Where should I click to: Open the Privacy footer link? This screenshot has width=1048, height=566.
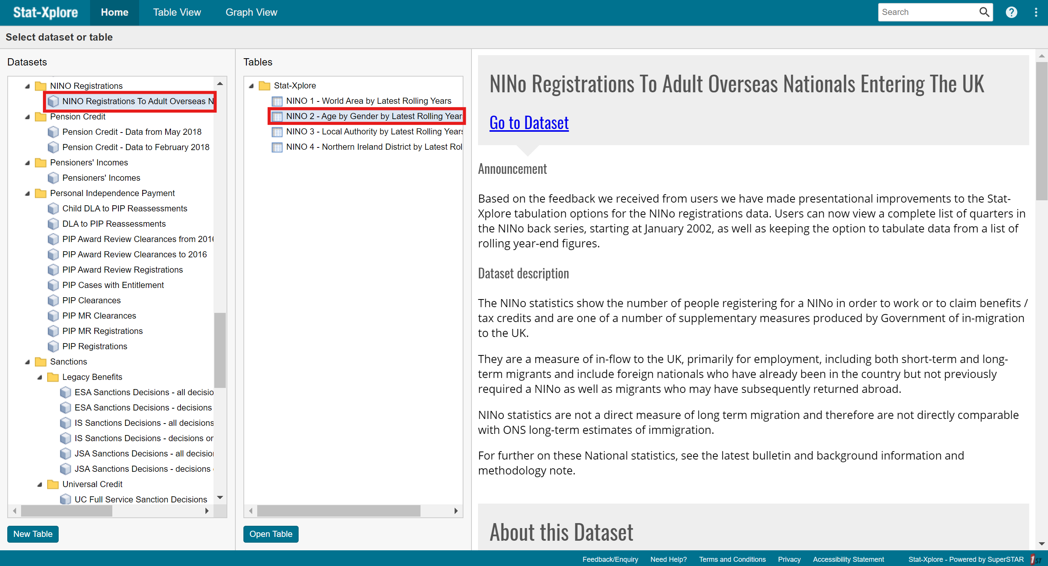[789, 559]
